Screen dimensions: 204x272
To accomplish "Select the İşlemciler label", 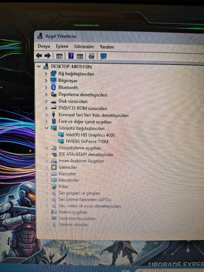I will pyautogui.click(x=68, y=167).
